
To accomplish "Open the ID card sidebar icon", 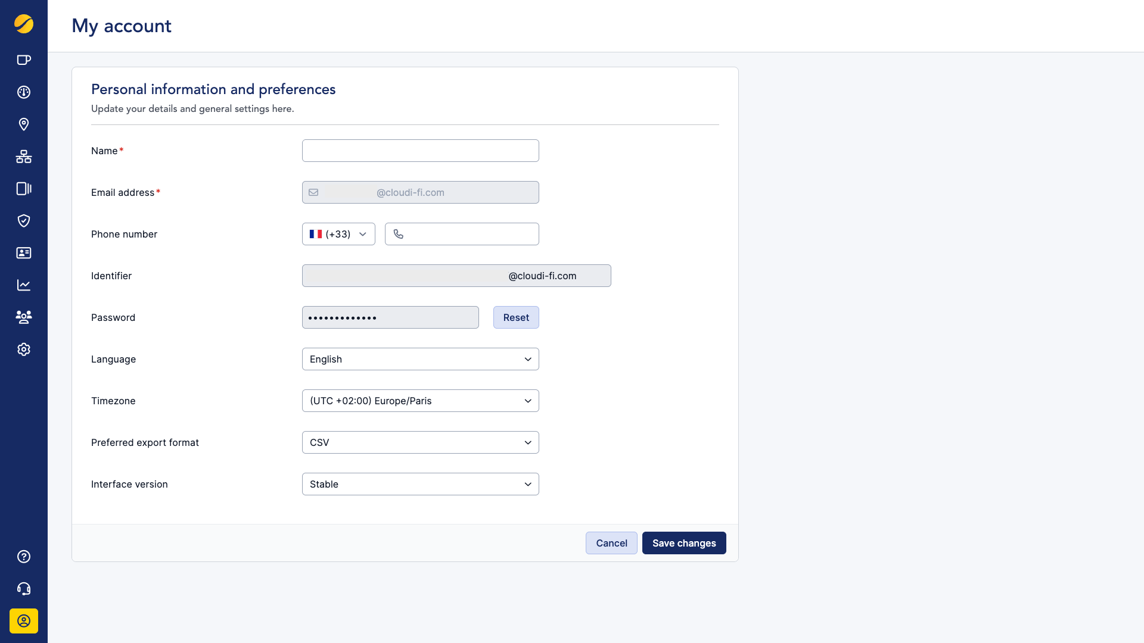I will tap(24, 253).
